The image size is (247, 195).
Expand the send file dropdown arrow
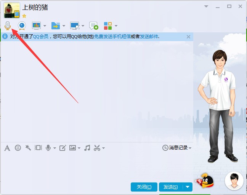click(64, 26)
